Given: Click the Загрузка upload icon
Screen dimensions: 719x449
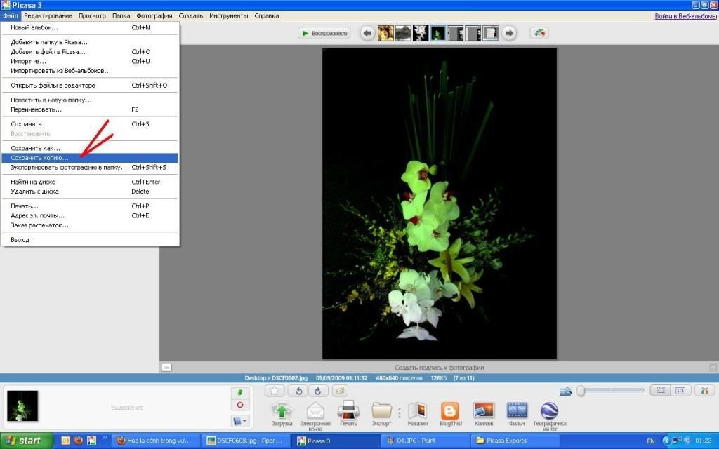Looking at the screenshot, I should click(x=282, y=411).
